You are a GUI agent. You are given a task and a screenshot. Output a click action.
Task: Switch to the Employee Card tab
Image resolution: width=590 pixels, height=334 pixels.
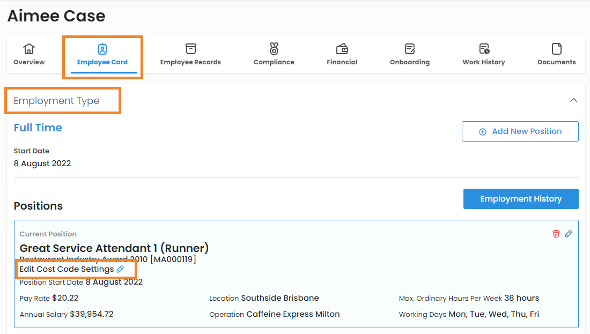pyautogui.click(x=102, y=55)
